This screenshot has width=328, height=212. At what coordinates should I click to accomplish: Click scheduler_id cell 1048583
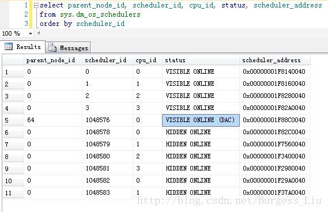tap(108, 192)
